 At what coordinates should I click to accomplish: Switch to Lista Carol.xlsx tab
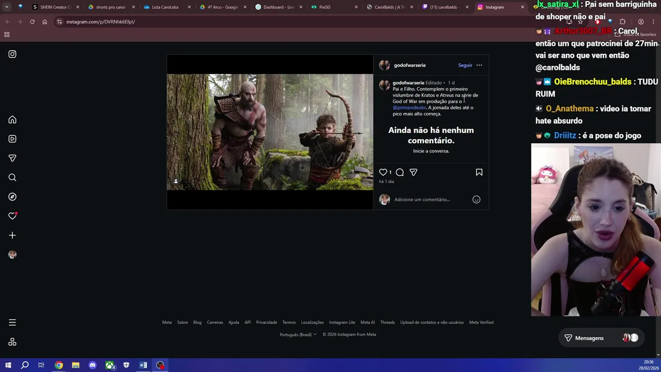[165, 7]
